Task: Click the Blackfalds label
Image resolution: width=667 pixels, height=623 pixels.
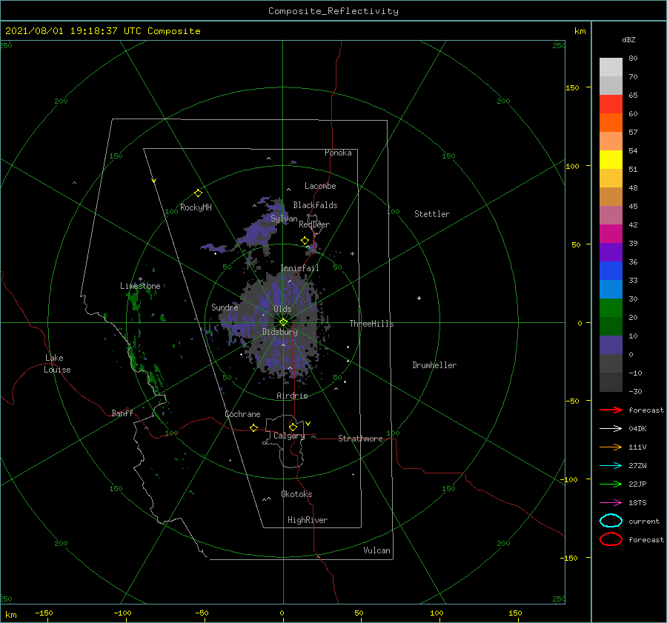Action: (x=315, y=205)
